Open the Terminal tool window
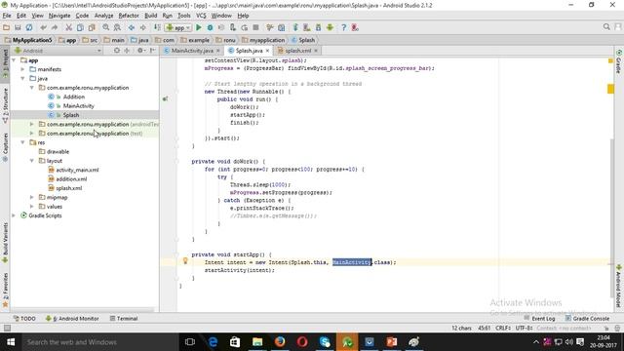Screen dimensions: 624x351 (x=124, y=319)
